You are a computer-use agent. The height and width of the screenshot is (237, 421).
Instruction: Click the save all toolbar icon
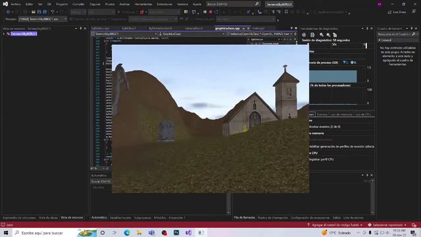click(x=45, y=12)
